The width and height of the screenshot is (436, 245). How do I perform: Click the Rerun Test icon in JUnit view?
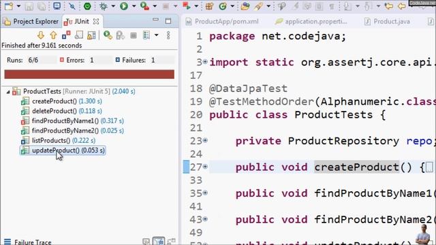point(108,35)
